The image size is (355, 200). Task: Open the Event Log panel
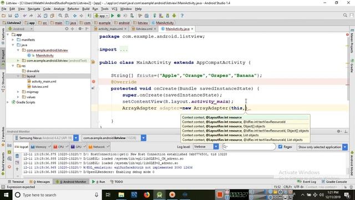307,182
